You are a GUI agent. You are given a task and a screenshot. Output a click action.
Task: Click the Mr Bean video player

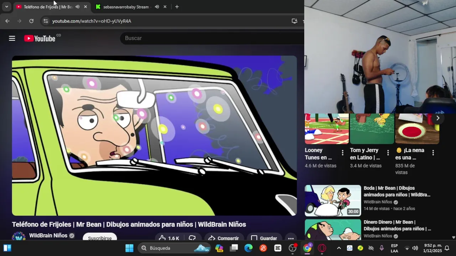click(x=154, y=135)
